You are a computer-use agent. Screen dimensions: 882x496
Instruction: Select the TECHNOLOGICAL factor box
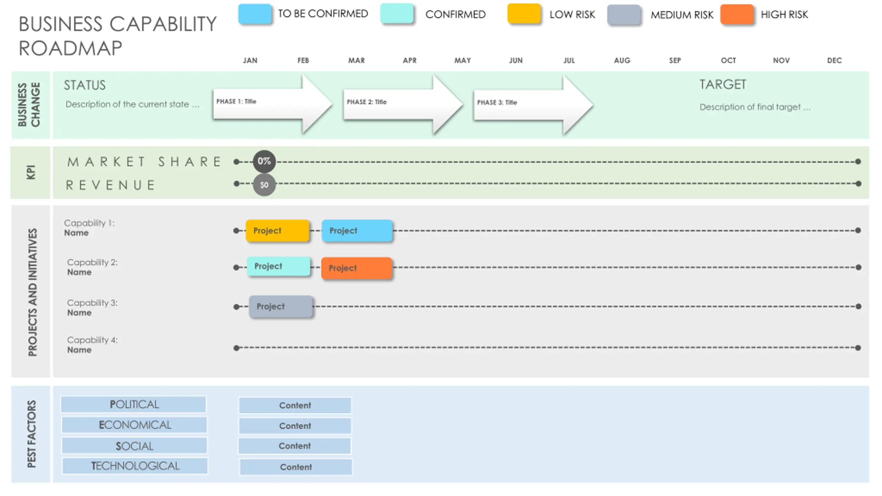tap(135, 466)
